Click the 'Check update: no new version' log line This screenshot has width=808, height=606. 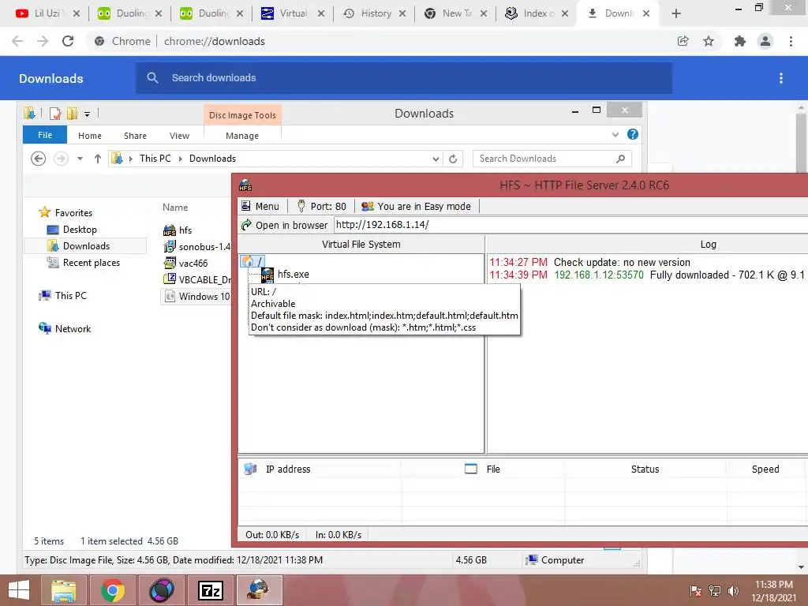589,262
